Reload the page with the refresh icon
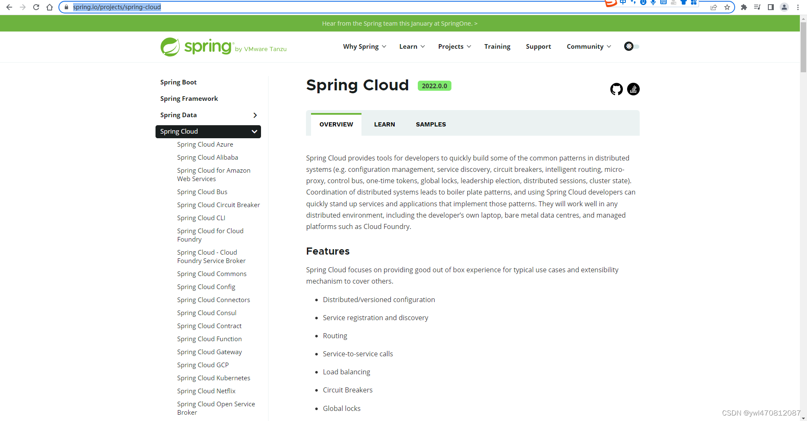Image resolution: width=807 pixels, height=421 pixels. click(x=36, y=7)
